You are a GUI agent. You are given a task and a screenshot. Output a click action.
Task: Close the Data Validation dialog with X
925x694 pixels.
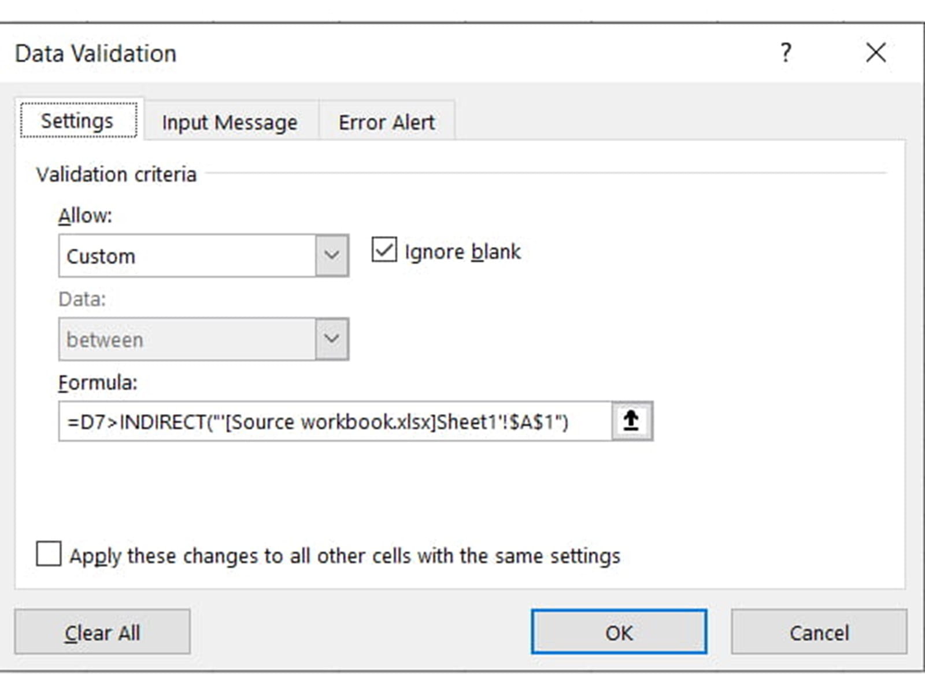pos(876,53)
